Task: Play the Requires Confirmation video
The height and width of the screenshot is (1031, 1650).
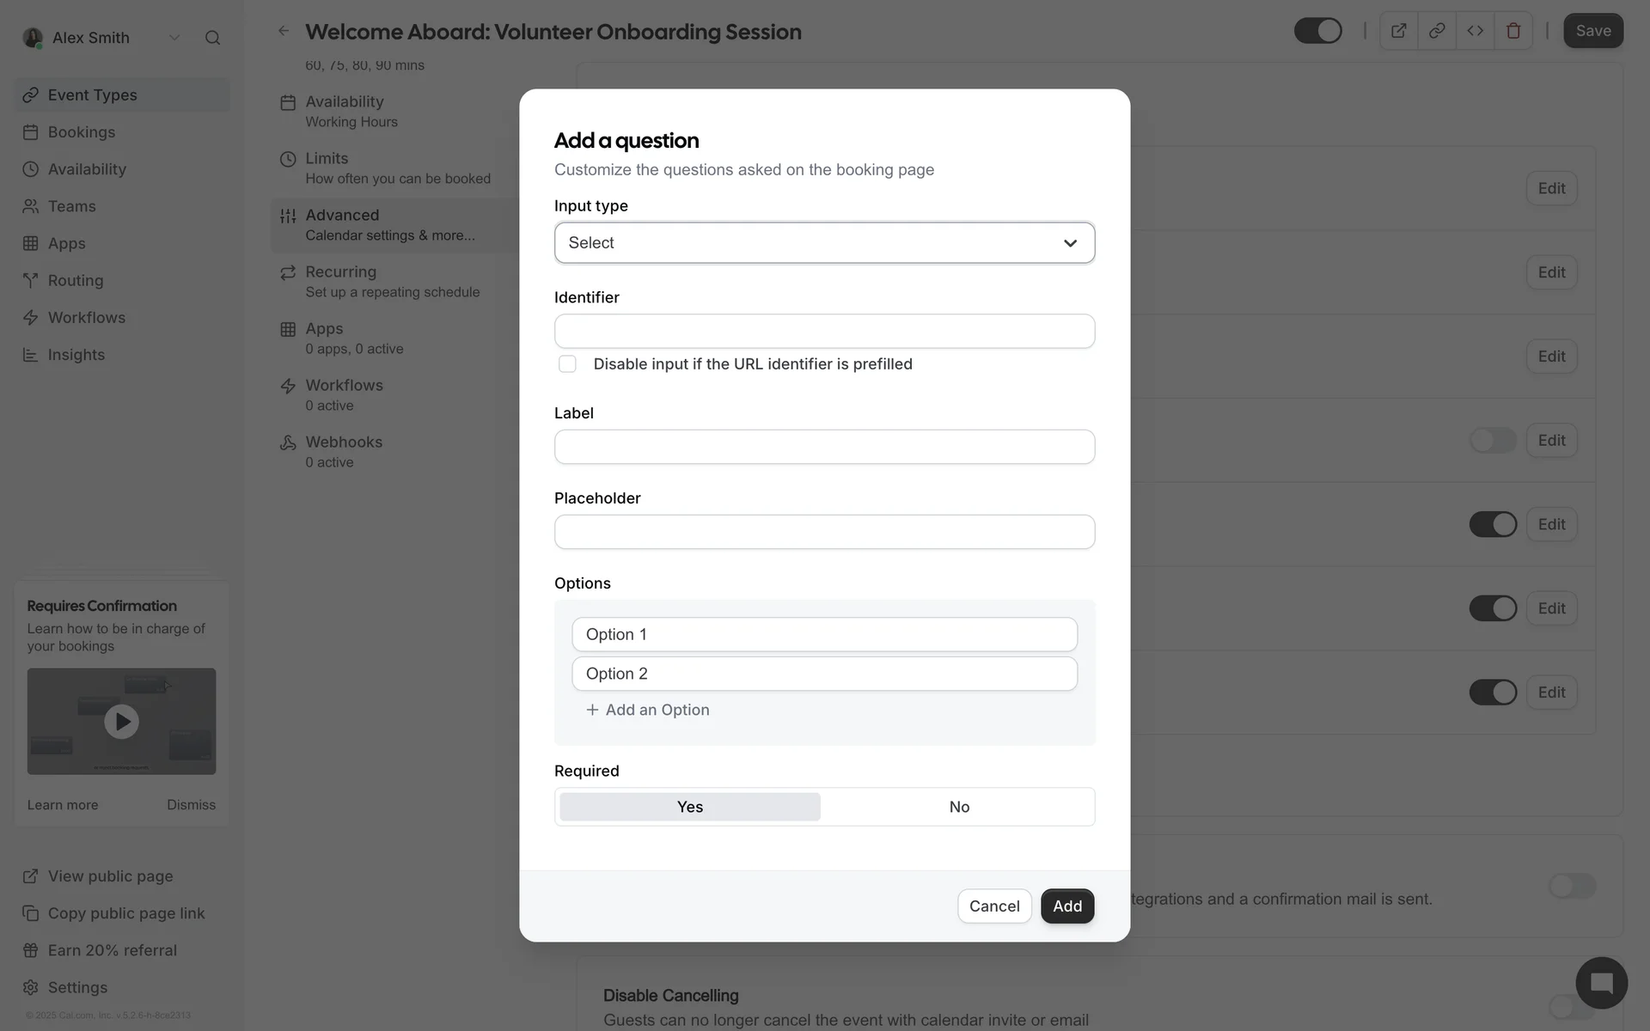Action: (121, 722)
